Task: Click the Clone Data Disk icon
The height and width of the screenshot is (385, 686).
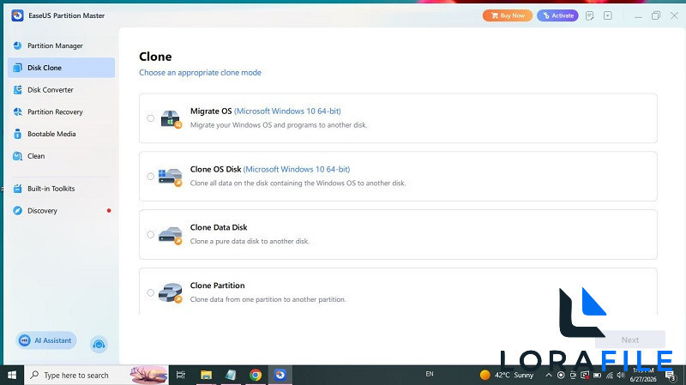Action: click(x=170, y=236)
